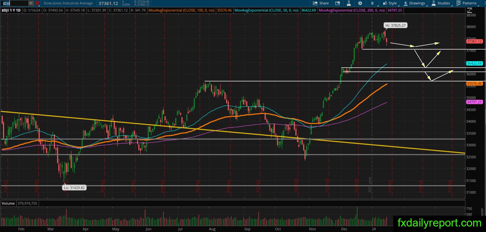Click the "Jun" label on time axis
This screenshot has height=232, width=486.
click(x=148, y=229)
